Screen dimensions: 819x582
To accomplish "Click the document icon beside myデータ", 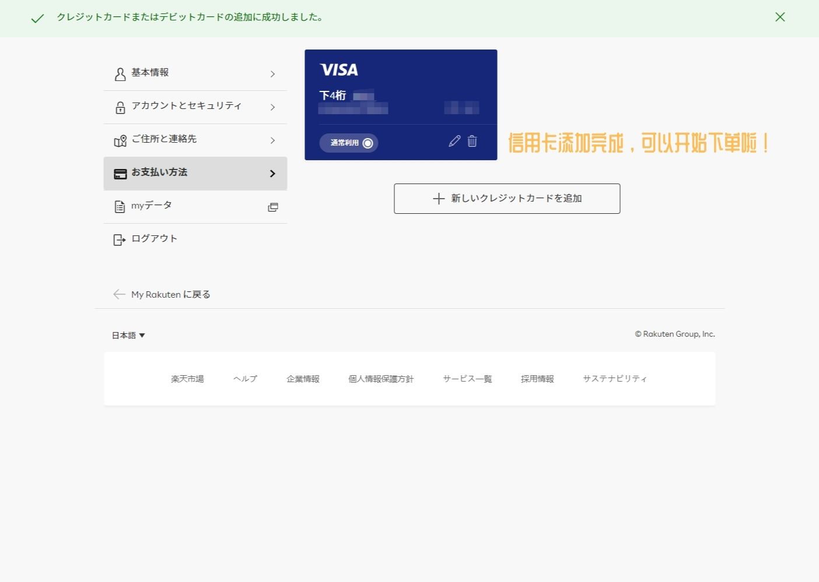I will (x=120, y=207).
